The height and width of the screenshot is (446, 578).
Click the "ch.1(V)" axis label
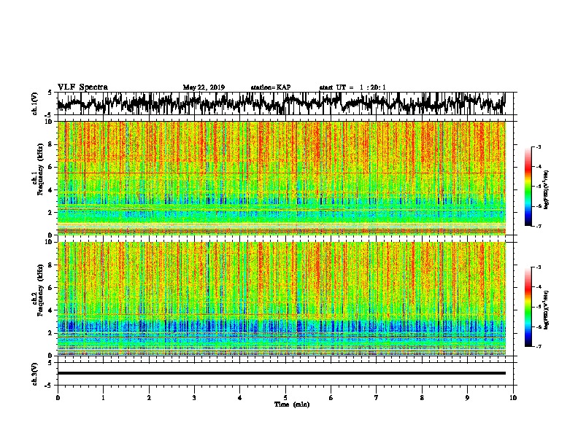click(35, 103)
